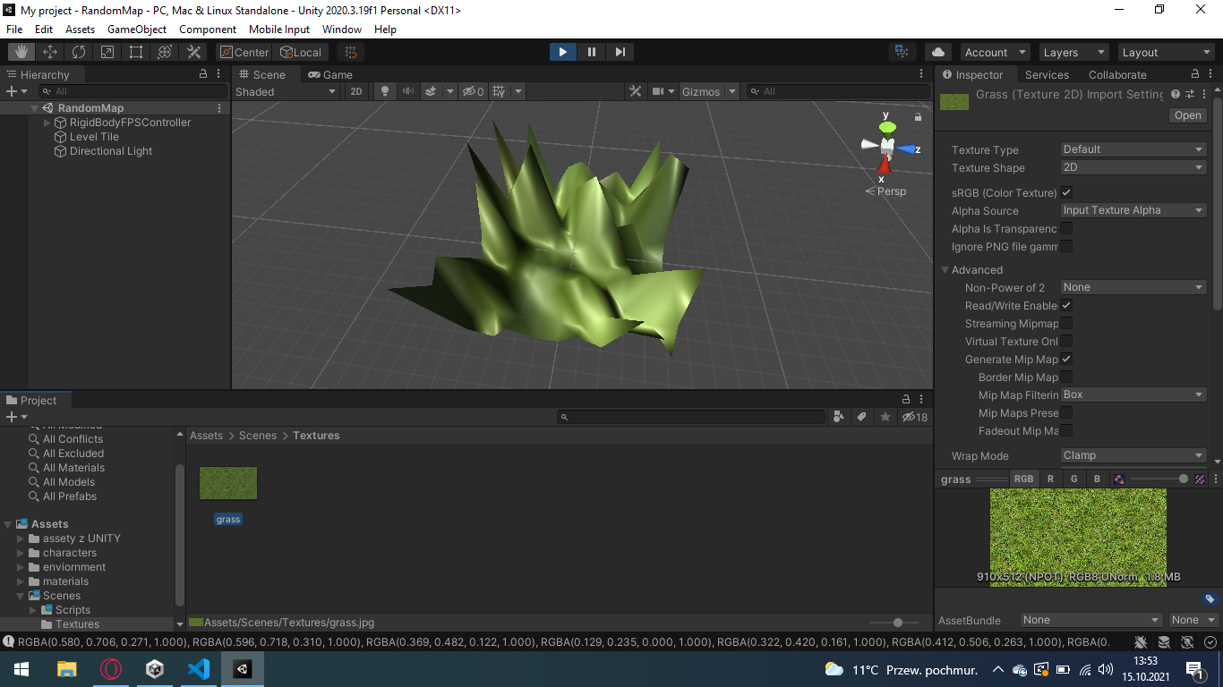Screen dimensions: 1223x687
Task: Expand RigidBodyFPSController in Hierarchy
Action: click(x=47, y=123)
